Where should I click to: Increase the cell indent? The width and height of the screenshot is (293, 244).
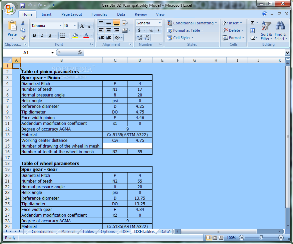(109, 38)
